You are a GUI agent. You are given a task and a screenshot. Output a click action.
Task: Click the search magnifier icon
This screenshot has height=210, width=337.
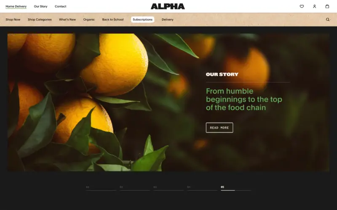click(328, 19)
